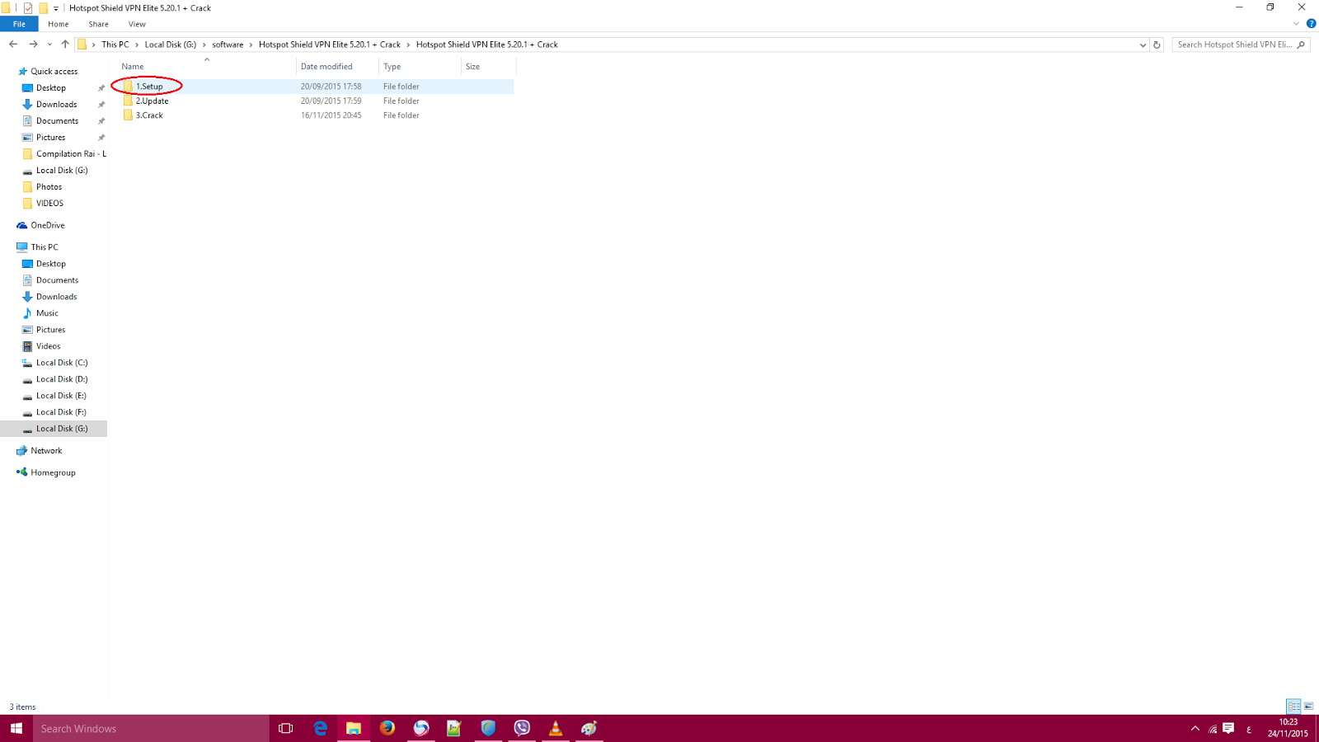Select the 1.Setup folder
Image resolution: width=1319 pixels, height=742 pixels.
(x=149, y=87)
